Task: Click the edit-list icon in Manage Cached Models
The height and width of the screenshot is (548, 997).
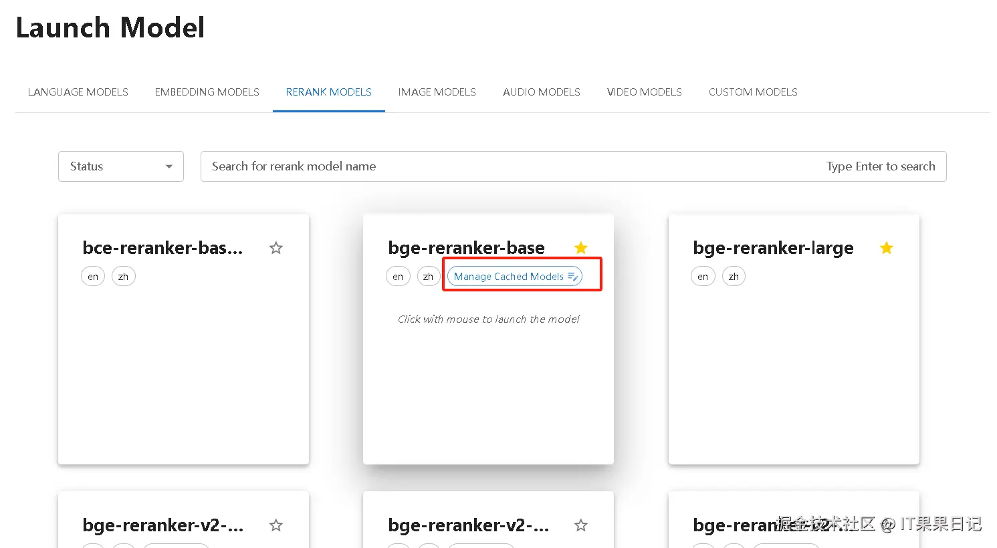Action: [573, 276]
